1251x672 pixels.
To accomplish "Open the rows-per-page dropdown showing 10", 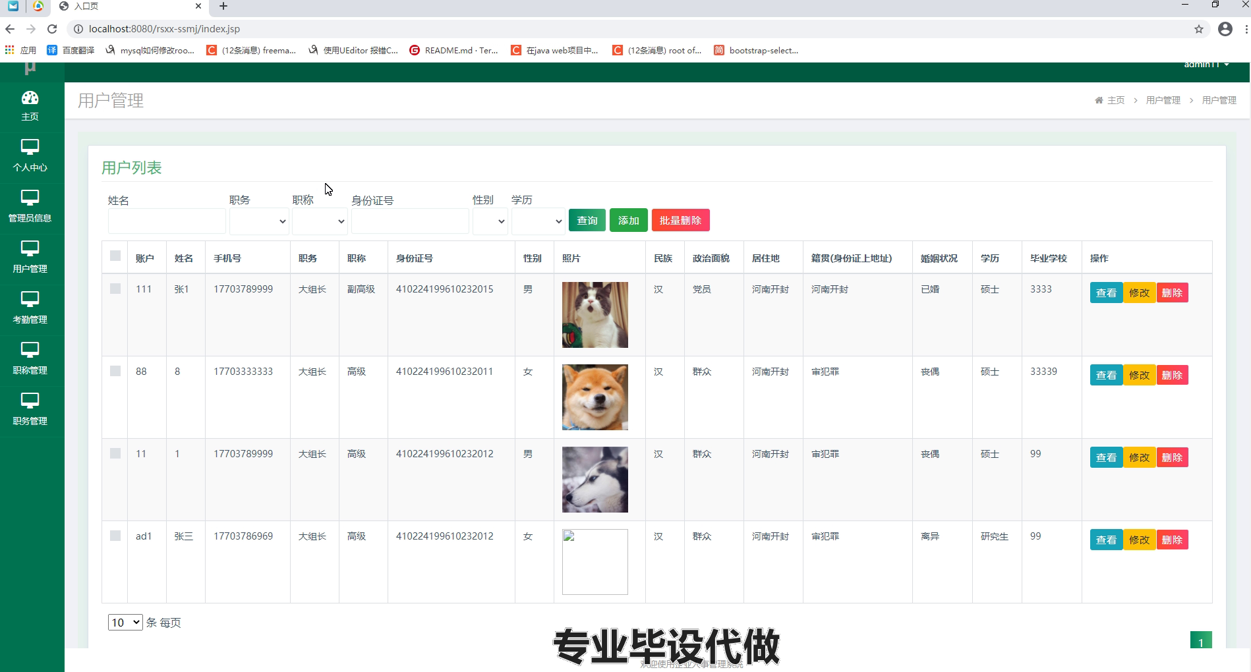I will point(125,622).
